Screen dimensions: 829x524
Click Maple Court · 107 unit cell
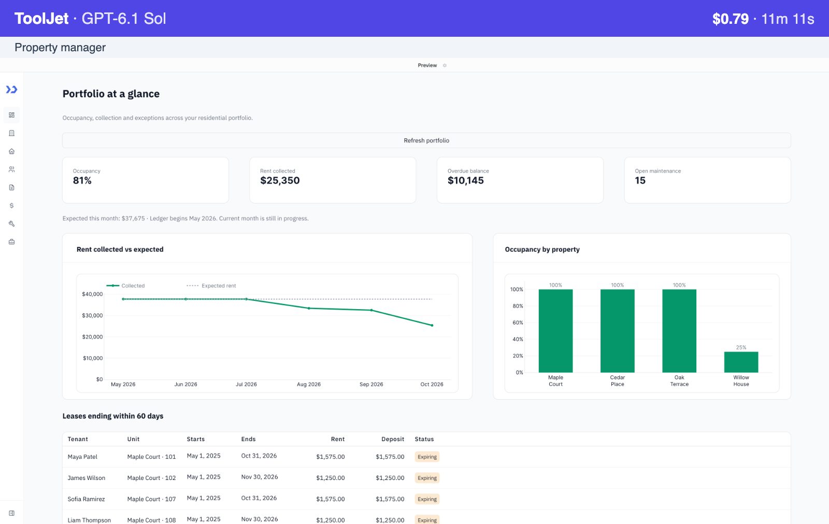click(x=151, y=499)
